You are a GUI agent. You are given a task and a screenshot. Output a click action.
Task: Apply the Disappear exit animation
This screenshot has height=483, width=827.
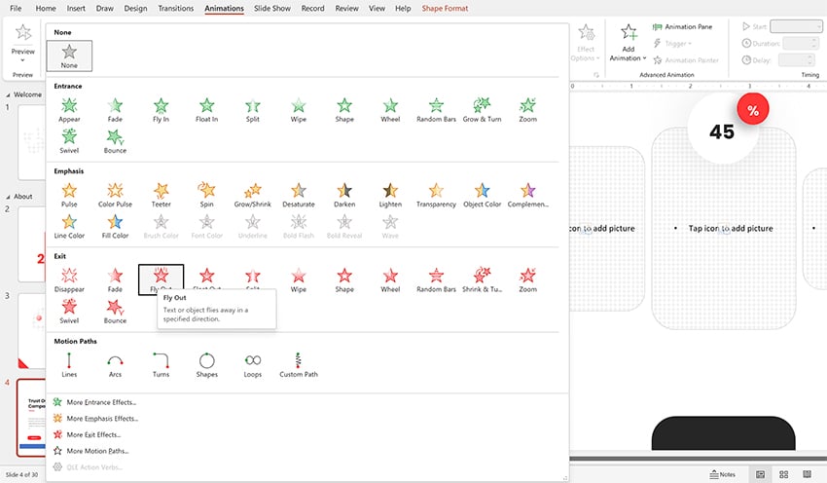[x=69, y=279]
